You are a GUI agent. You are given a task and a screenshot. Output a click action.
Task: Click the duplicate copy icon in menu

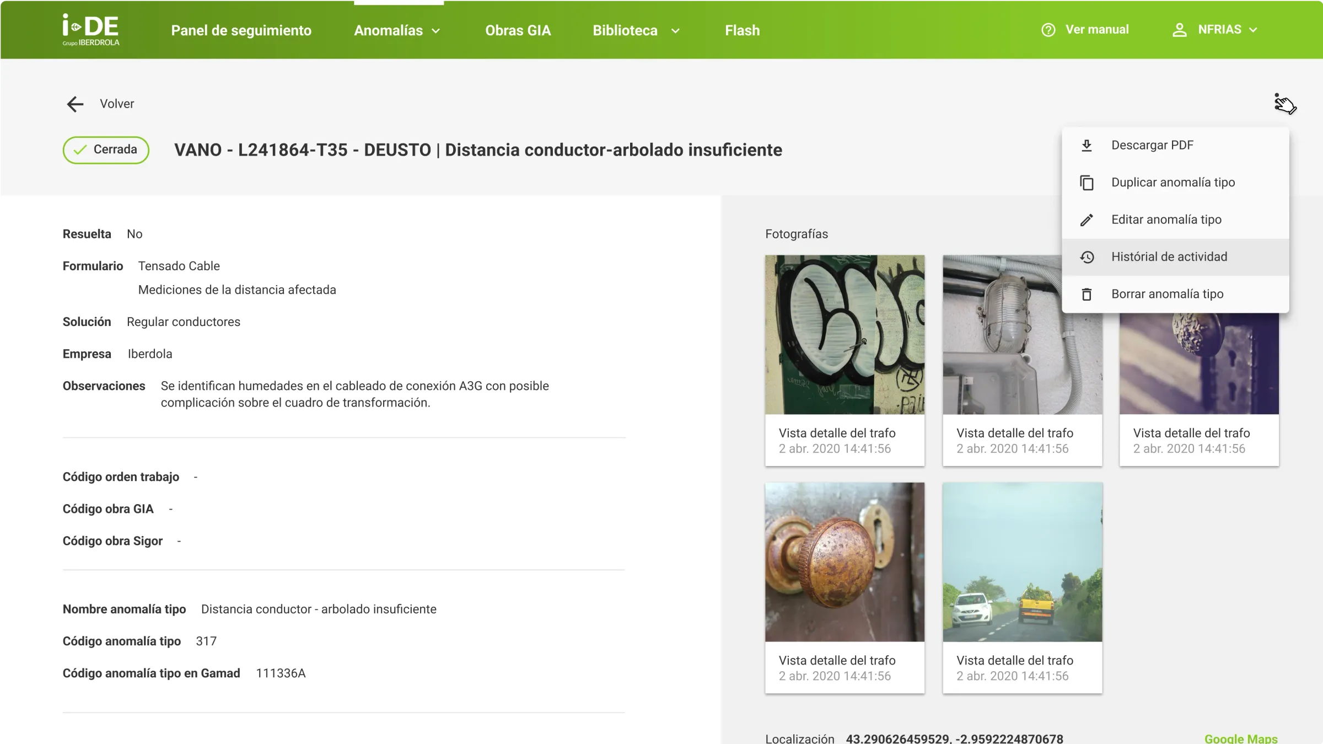coord(1087,183)
